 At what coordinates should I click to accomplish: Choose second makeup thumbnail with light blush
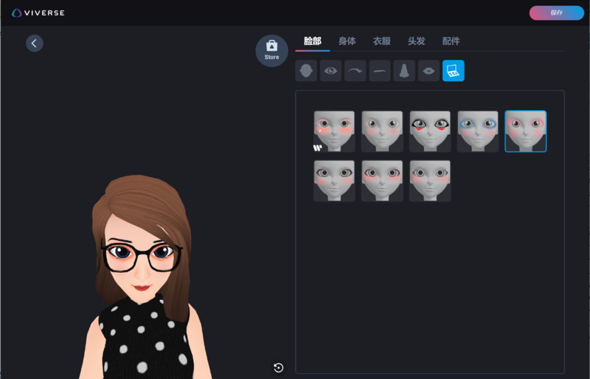(x=382, y=131)
